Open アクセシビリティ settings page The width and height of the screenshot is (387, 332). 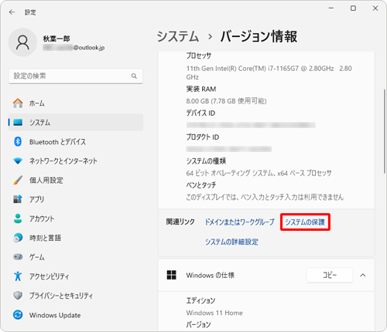[76, 276]
